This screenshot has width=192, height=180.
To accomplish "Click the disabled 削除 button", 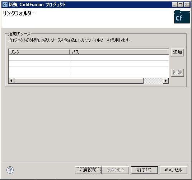I will point(177,73).
